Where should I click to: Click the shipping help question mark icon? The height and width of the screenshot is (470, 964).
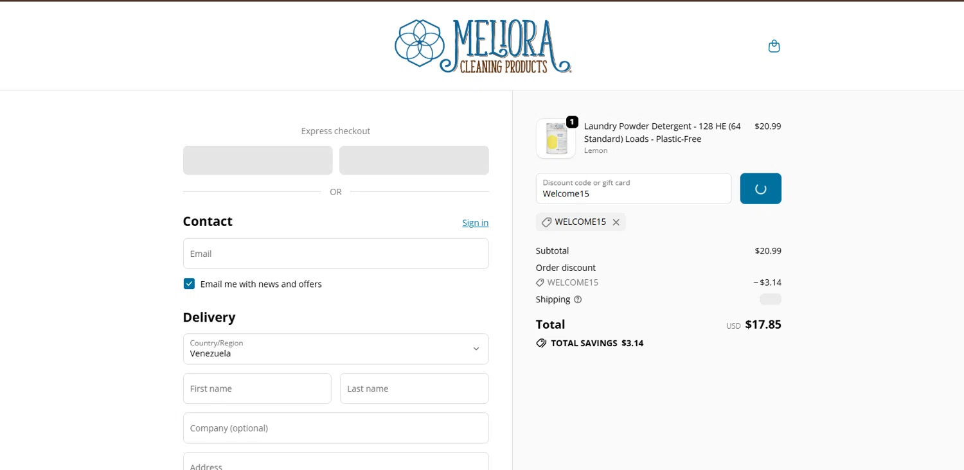tap(578, 300)
